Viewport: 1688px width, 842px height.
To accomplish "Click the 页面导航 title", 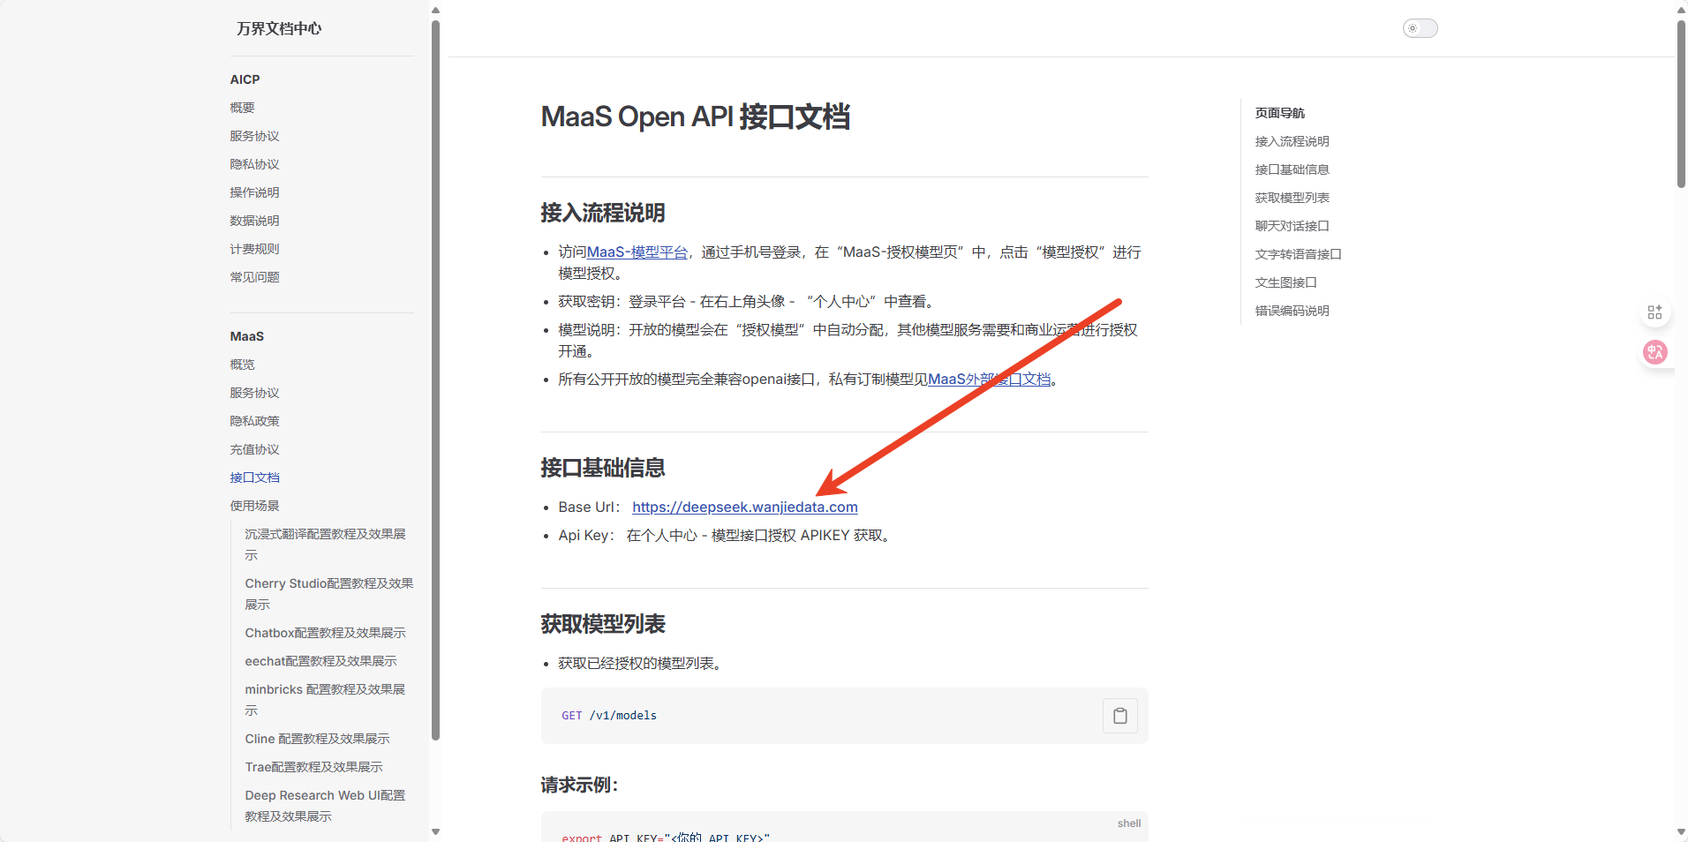I will point(1279,113).
